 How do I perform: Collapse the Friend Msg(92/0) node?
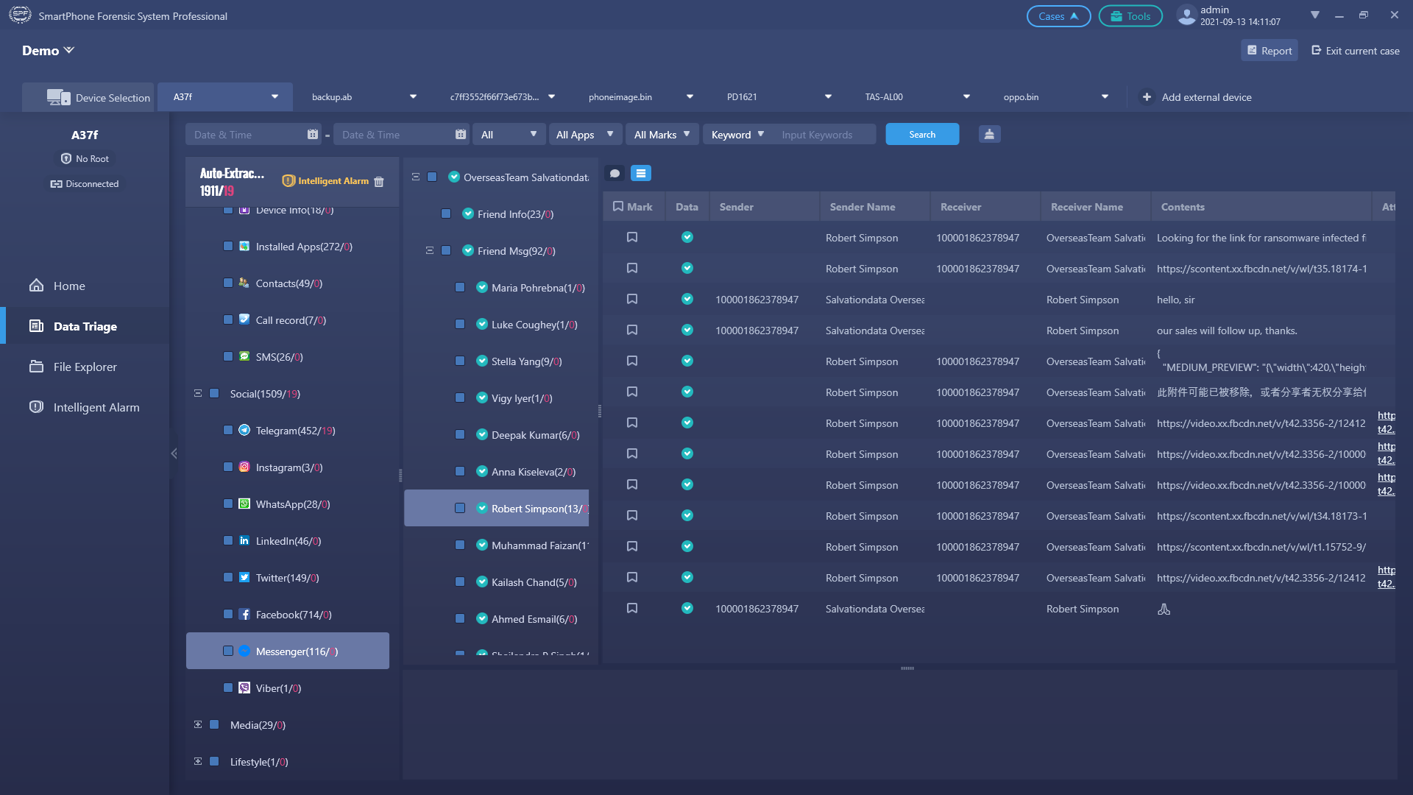pos(430,251)
